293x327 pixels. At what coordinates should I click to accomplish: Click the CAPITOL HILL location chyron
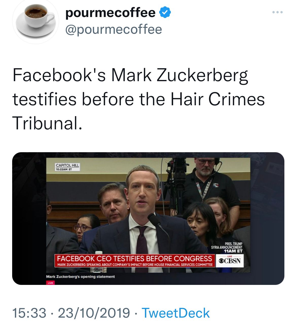click(67, 165)
